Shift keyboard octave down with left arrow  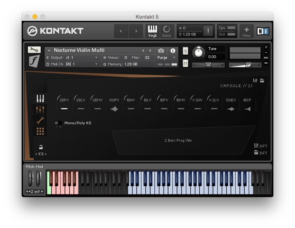pos(27,191)
